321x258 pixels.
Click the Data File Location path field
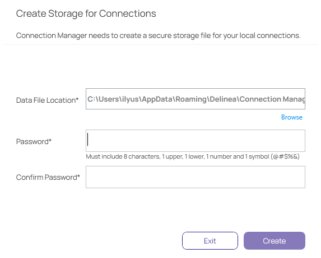(196, 99)
